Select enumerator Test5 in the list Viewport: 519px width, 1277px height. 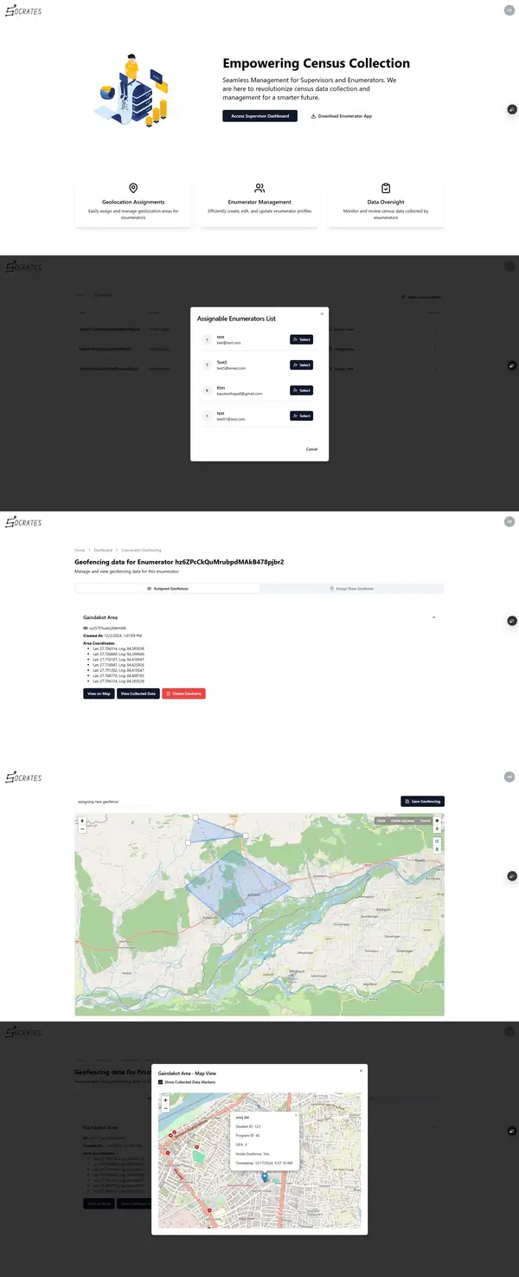pyautogui.click(x=301, y=365)
